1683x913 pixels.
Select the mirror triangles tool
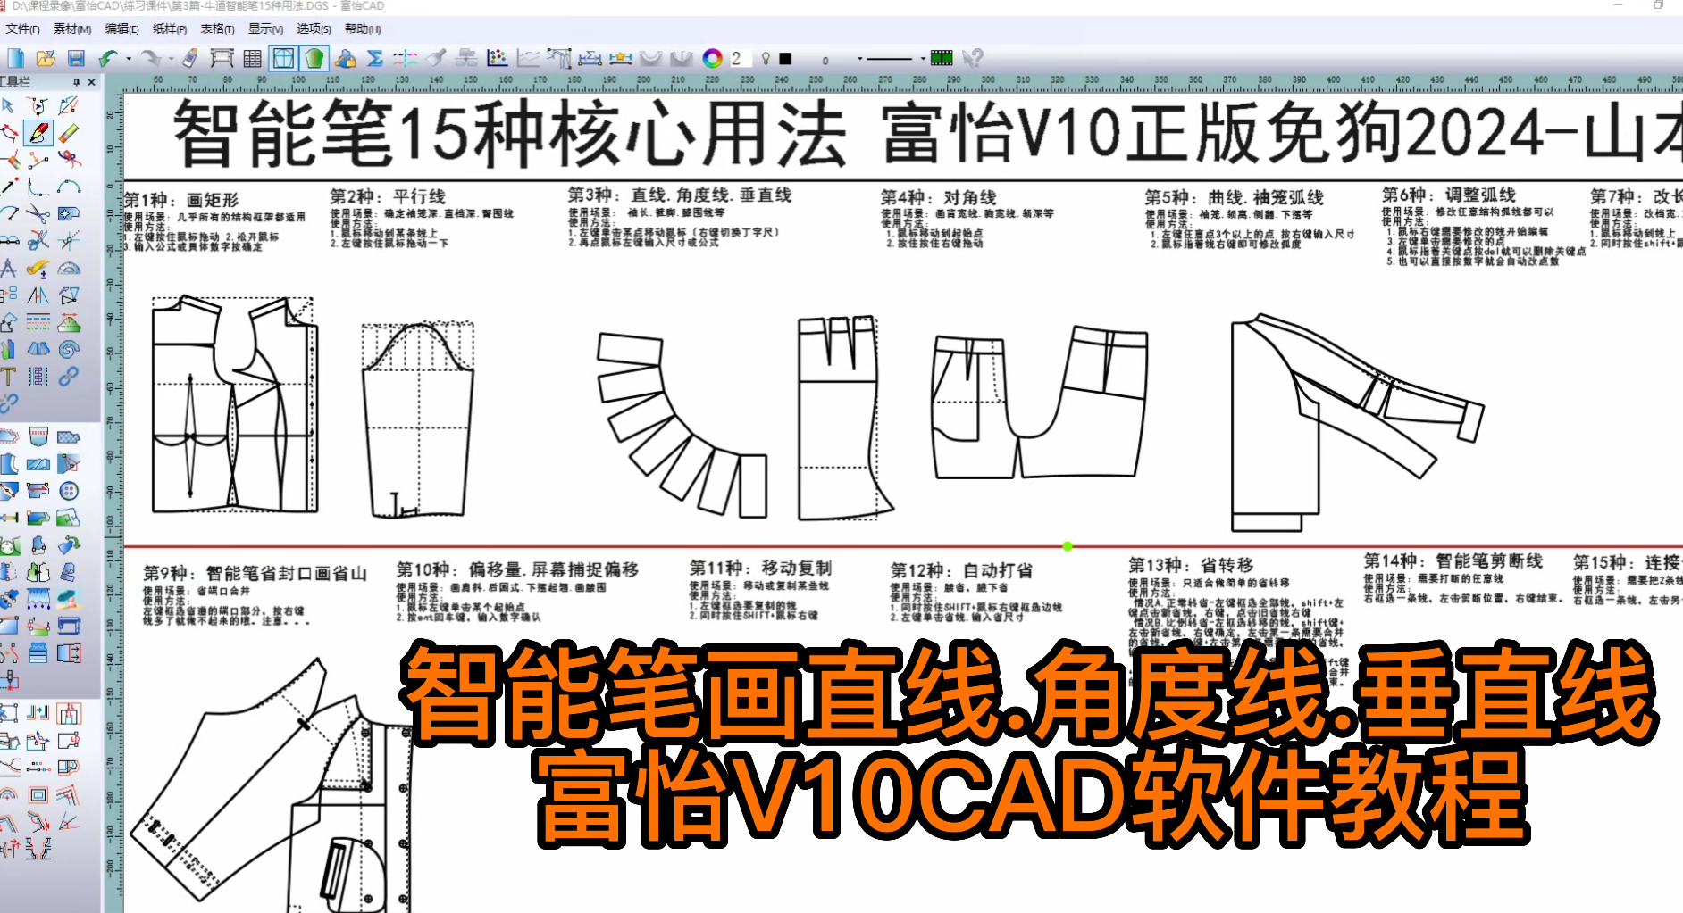pyautogui.click(x=38, y=295)
